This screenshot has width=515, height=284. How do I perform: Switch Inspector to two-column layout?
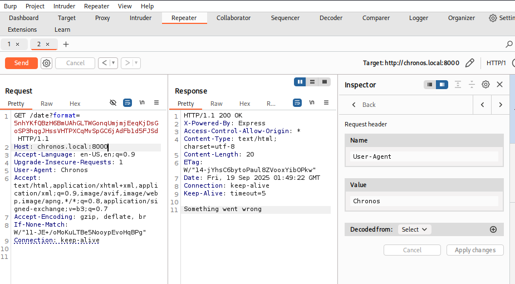(x=442, y=85)
